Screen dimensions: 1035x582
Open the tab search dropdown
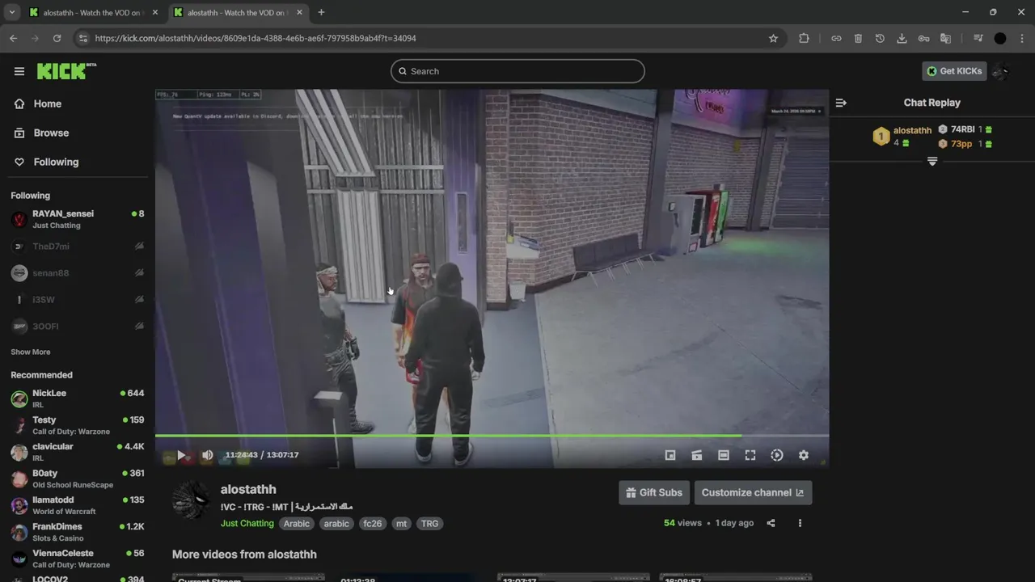click(x=11, y=13)
